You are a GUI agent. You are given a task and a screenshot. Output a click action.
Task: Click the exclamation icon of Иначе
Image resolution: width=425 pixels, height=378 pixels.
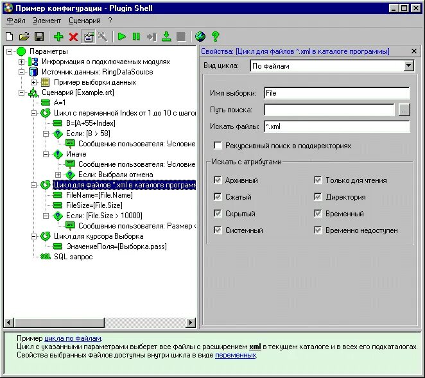click(x=58, y=154)
